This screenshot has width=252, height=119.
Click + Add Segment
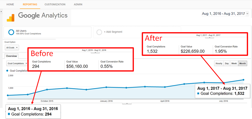(113, 32)
